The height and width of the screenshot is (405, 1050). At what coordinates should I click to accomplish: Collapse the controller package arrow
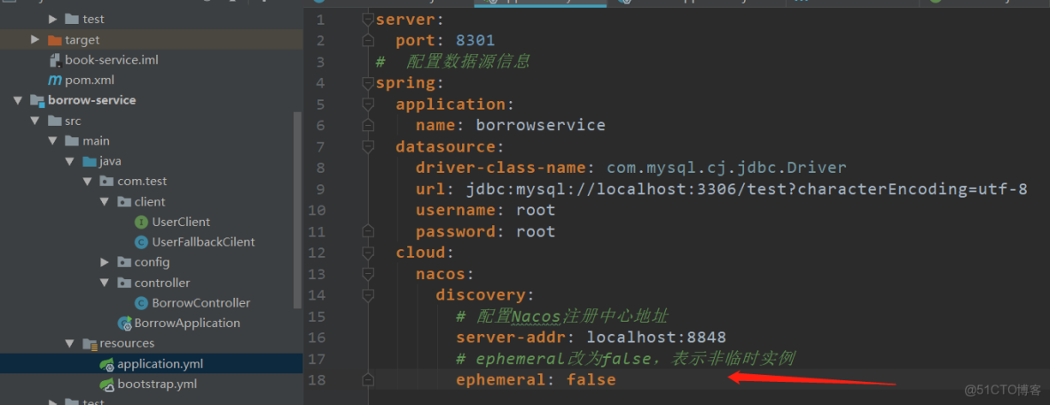coord(105,283)
